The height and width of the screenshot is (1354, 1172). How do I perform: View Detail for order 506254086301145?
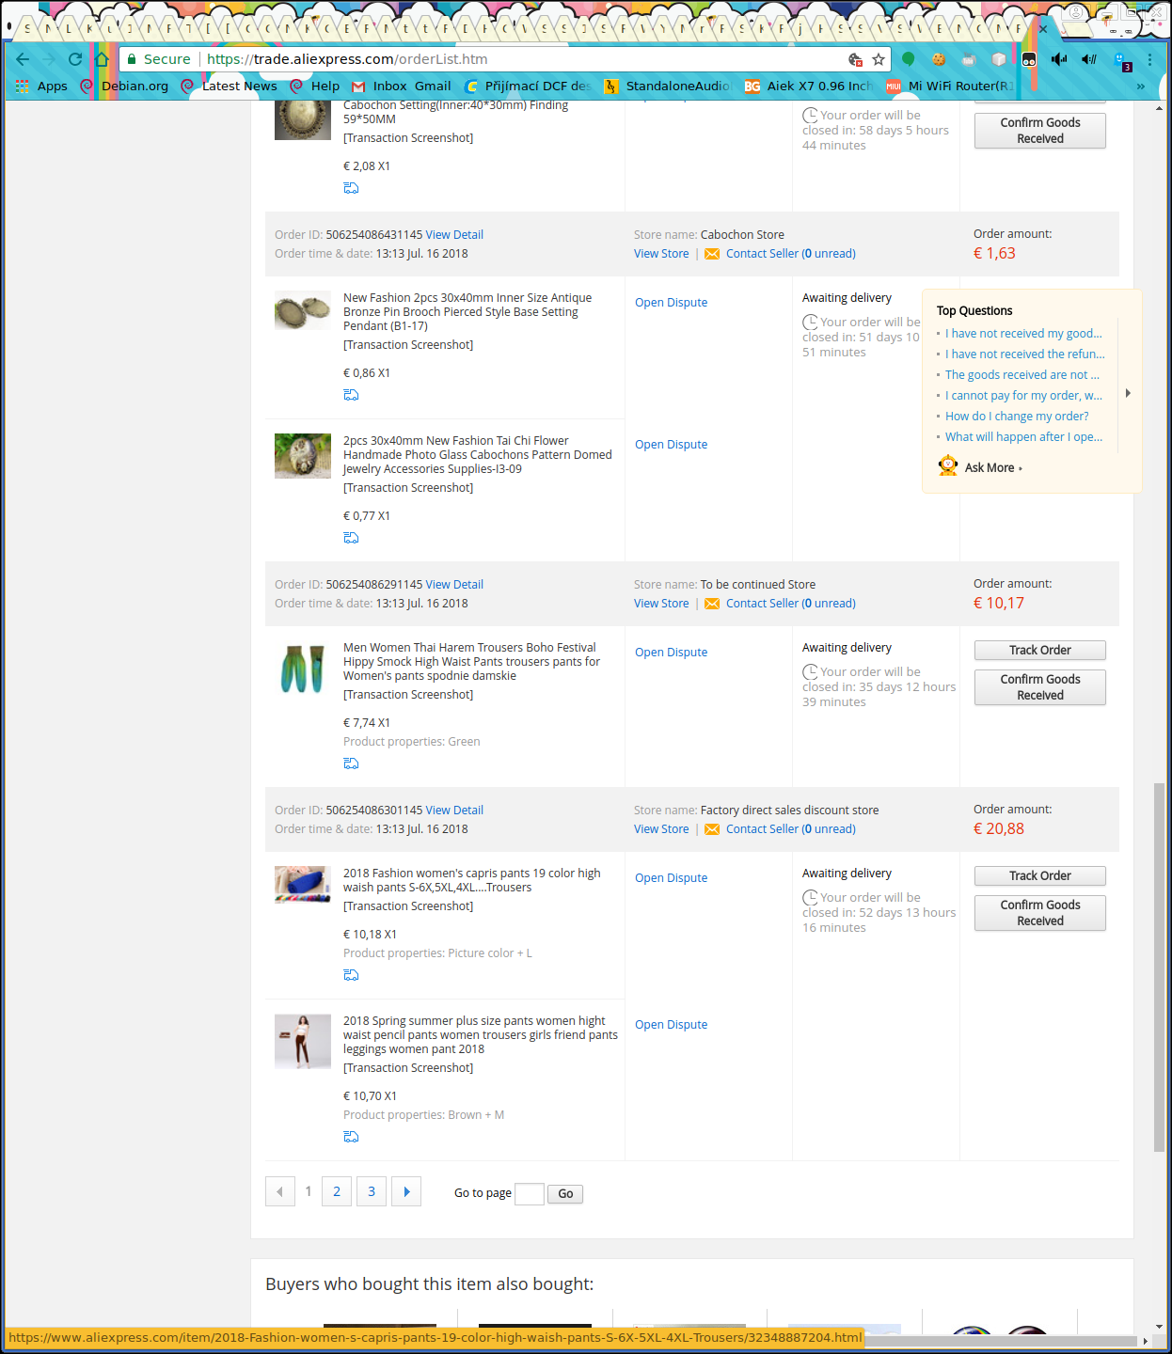pyautogui.click(x=454, y=811)
